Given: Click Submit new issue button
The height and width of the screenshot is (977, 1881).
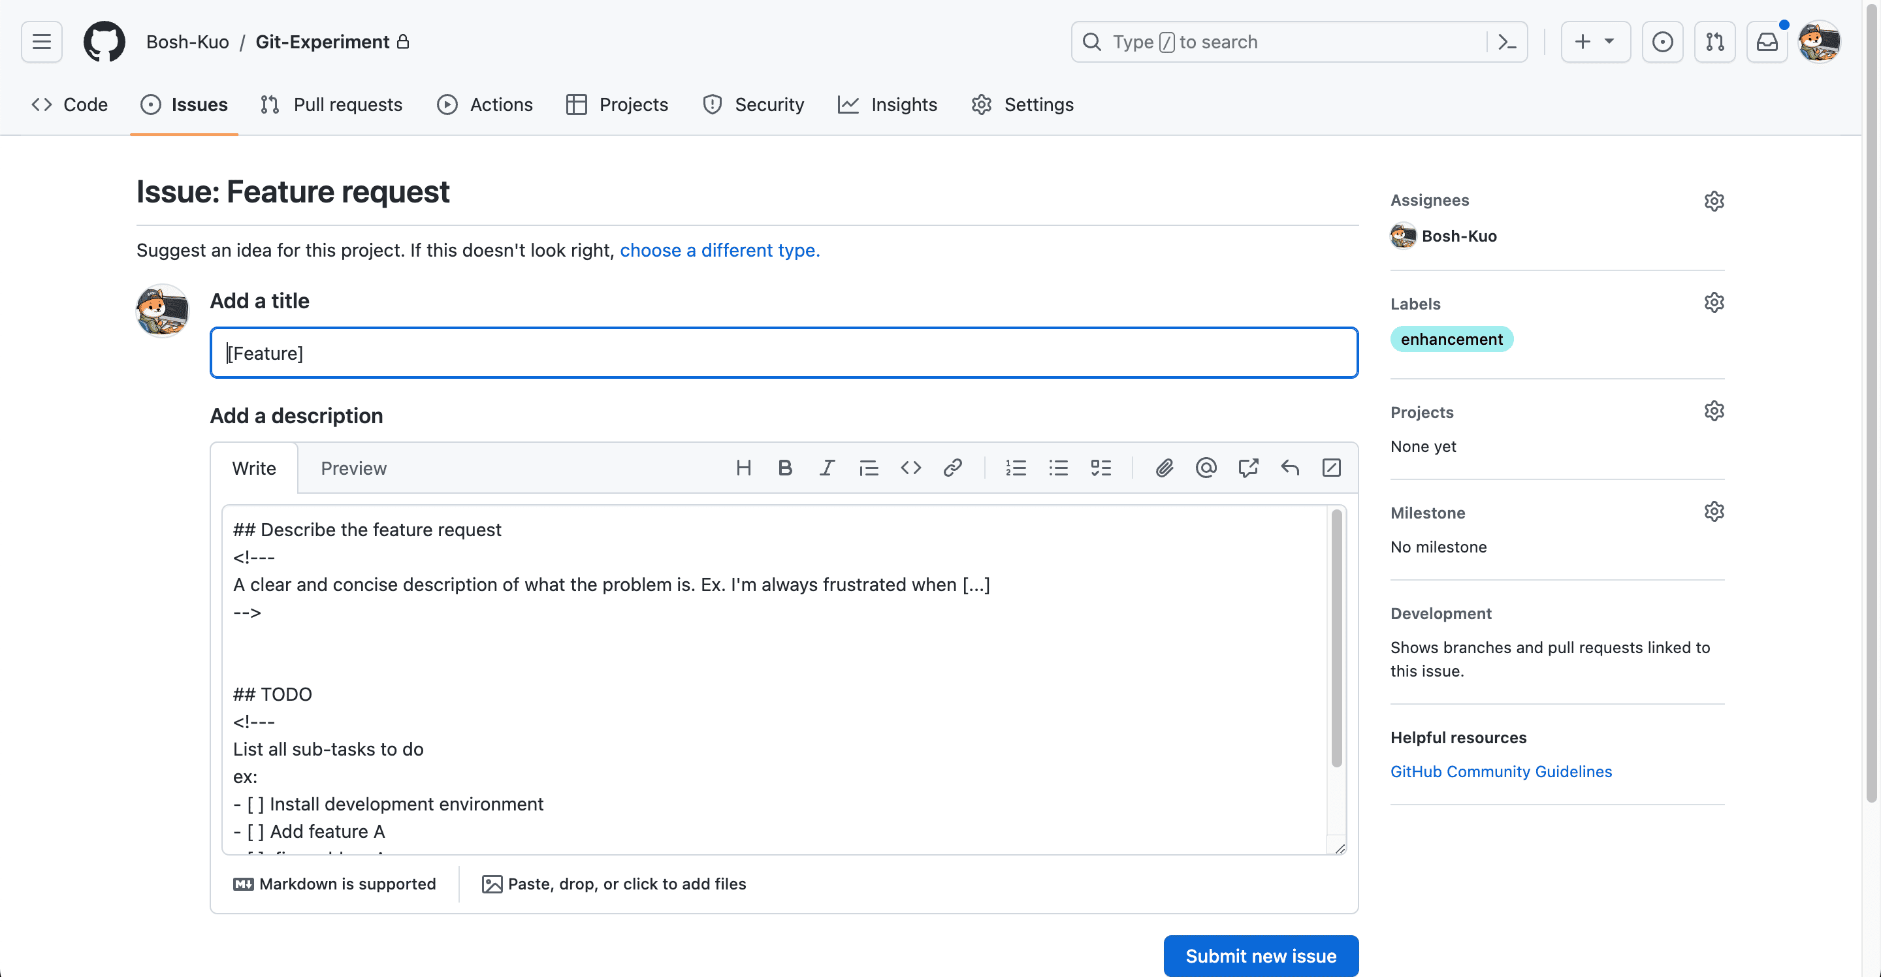Looking at the screenshot, I should [x=1261, y=955].
